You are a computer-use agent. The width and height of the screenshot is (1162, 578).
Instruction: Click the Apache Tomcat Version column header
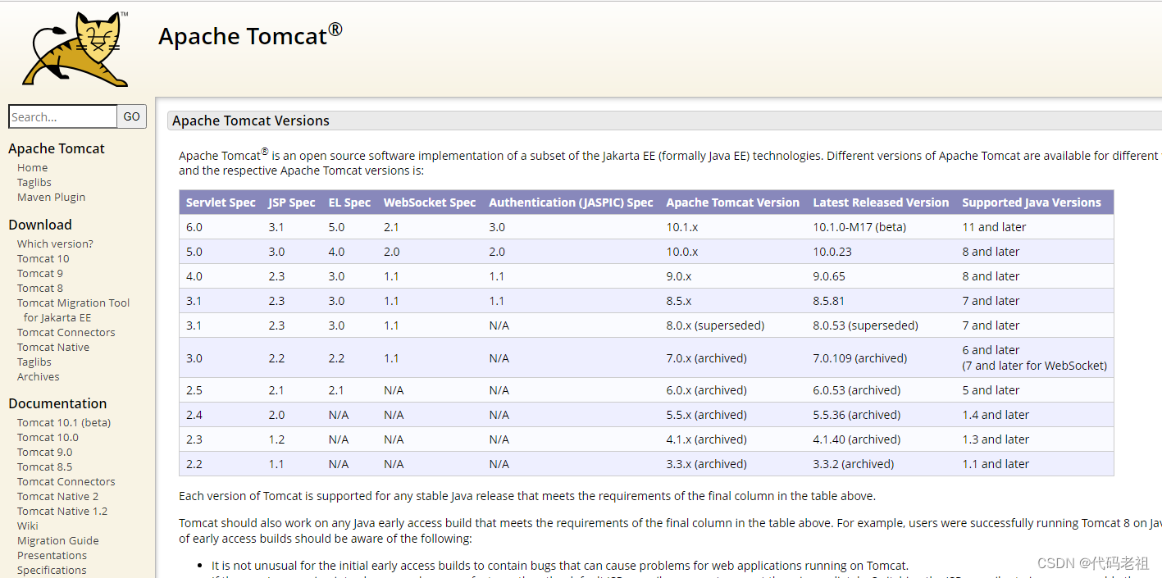click(732, 203)
